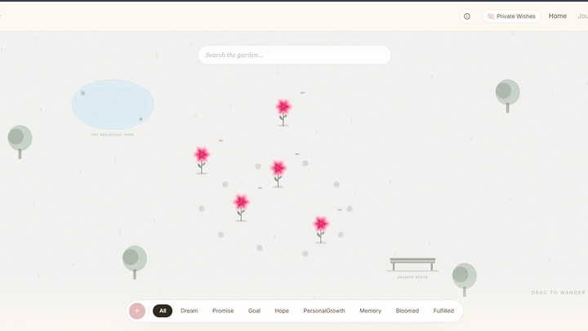Click the pink plus add-wish button
588x331 pixels.
pyautogui.click(x=137, y=311)
